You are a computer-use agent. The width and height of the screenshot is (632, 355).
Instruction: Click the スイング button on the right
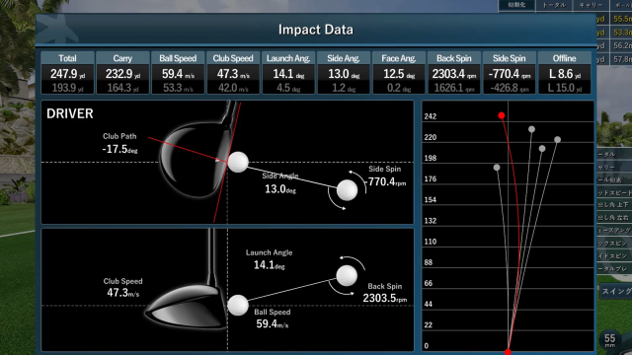[x=616, y=291]
